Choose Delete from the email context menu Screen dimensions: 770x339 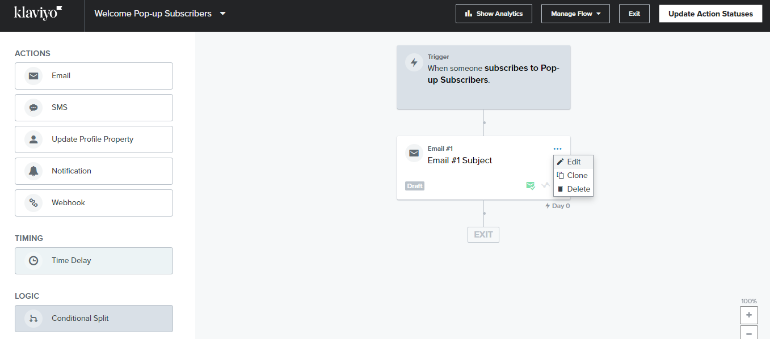click(x=573, y=189)
